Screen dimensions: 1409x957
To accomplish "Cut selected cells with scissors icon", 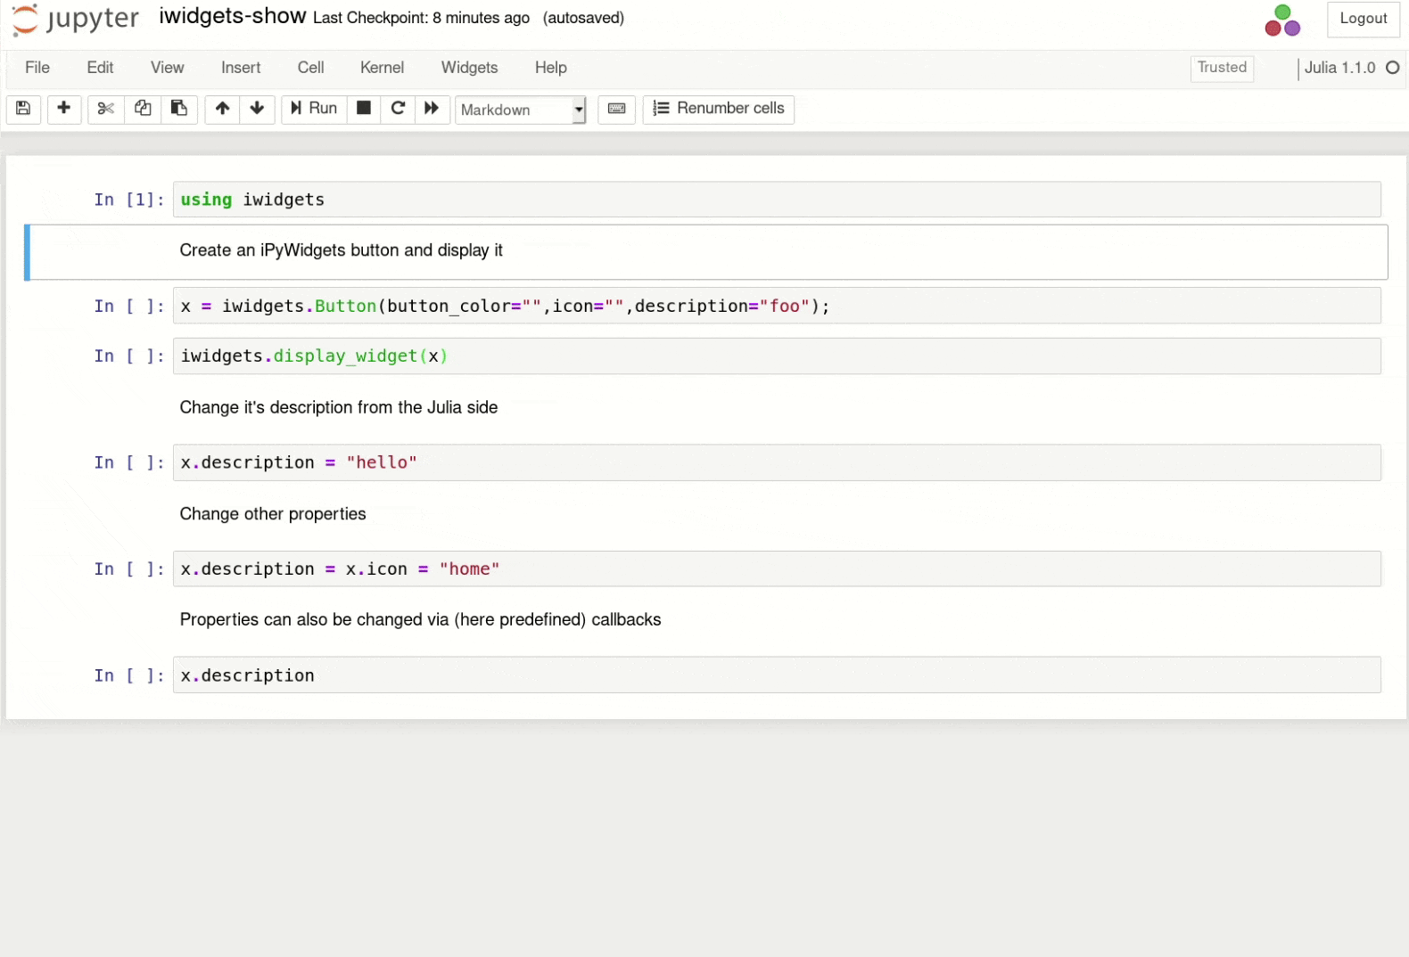I will coord(106,109).
